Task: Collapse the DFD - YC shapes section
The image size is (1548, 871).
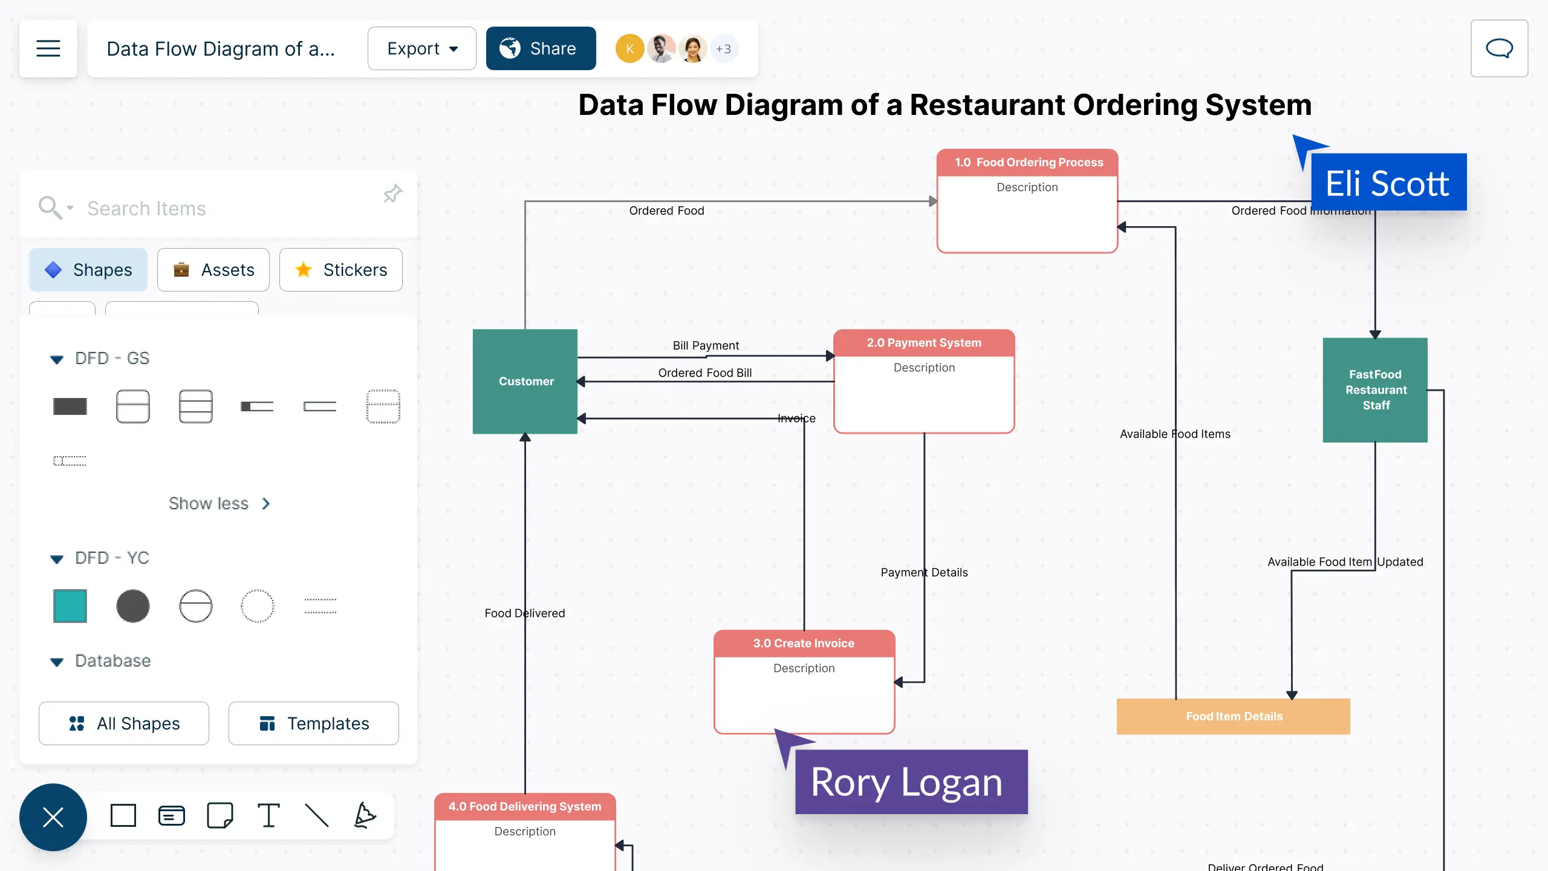Action: click(56, 557)
